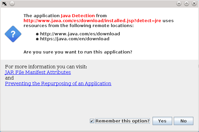Open the window menu circle button
Screen dimensions: 199x132
12,4
